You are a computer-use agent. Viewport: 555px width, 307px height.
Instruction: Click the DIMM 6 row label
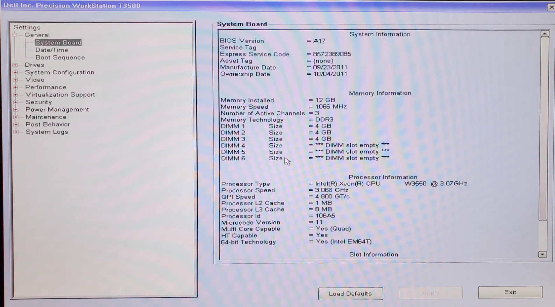(x=233, y=158)
